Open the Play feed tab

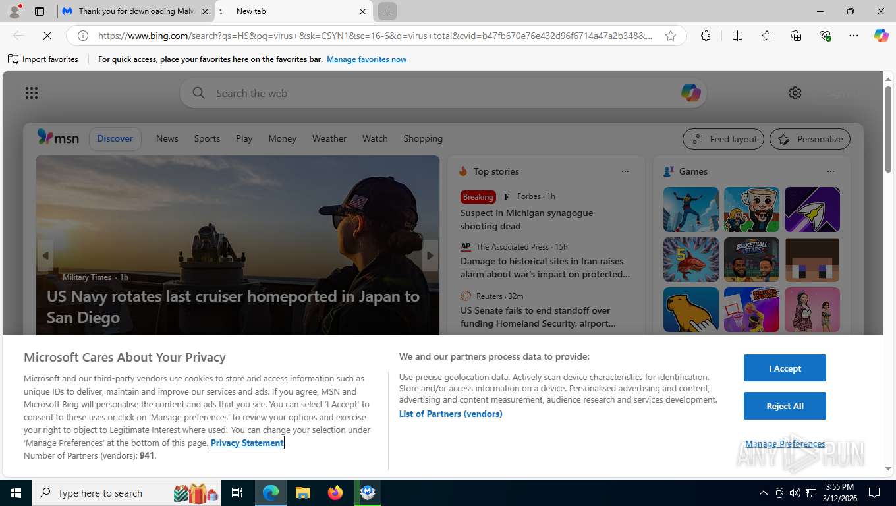click(244, 138)
